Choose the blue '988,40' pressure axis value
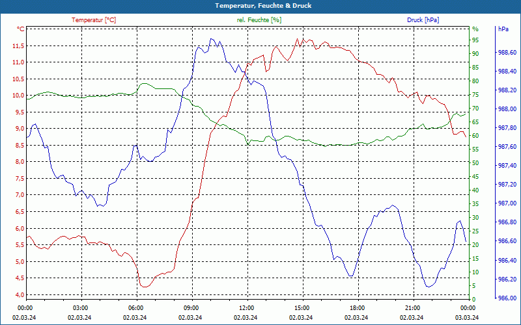This screenshot has width=521, height=325. (507, 71)
